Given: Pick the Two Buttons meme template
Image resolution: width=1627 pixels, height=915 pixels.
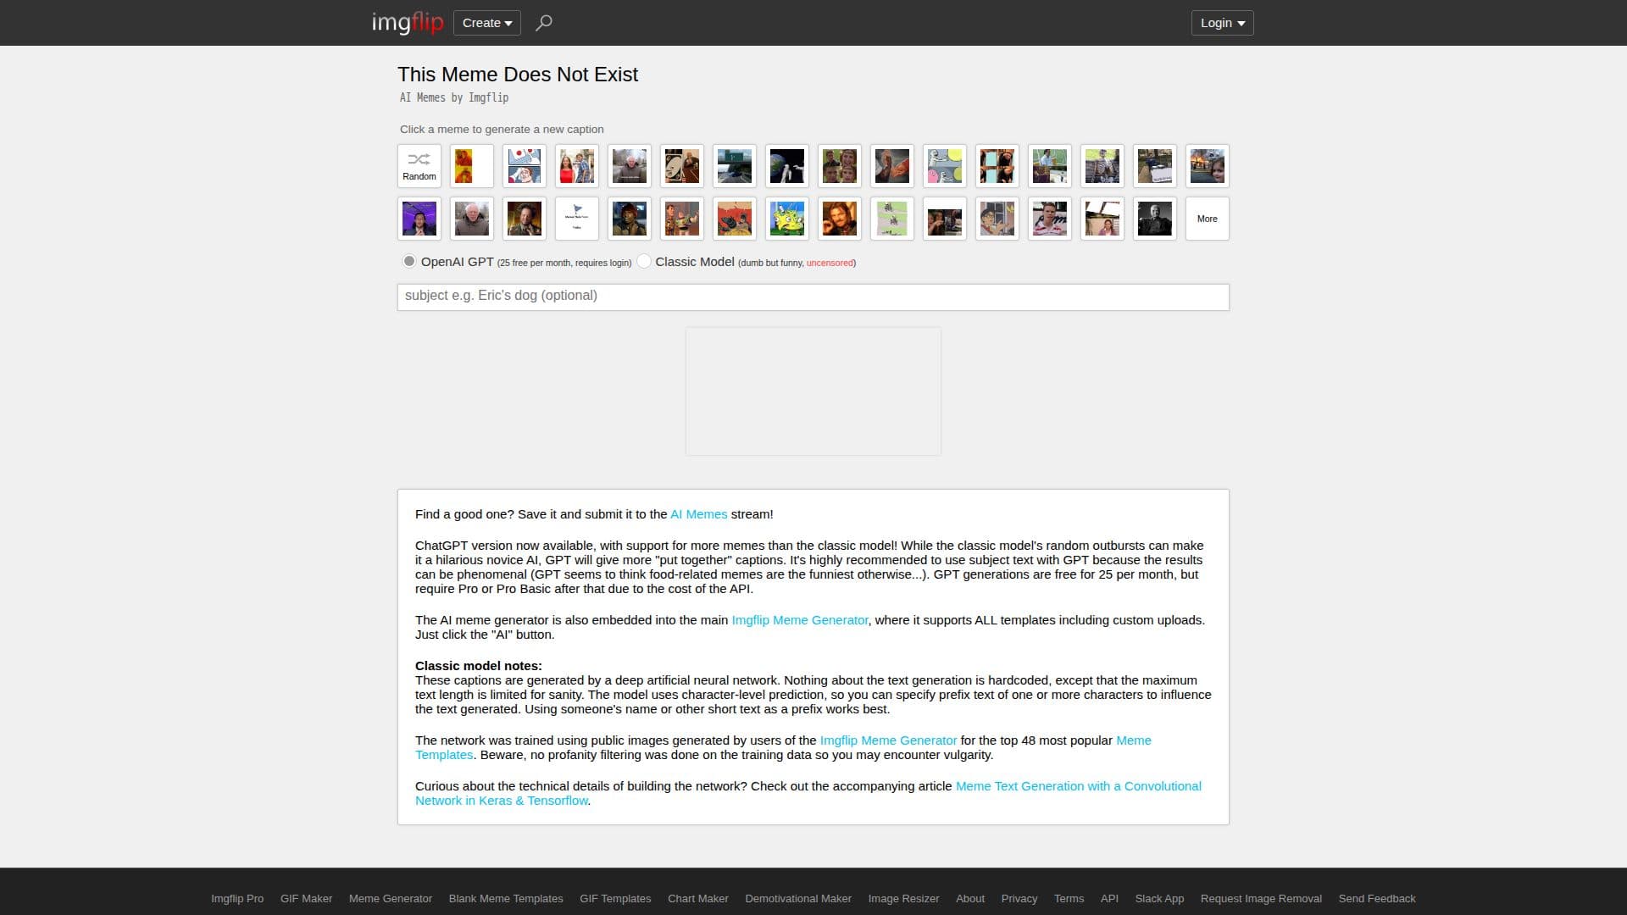Looking at the screenshot, I should pos(525,166).
